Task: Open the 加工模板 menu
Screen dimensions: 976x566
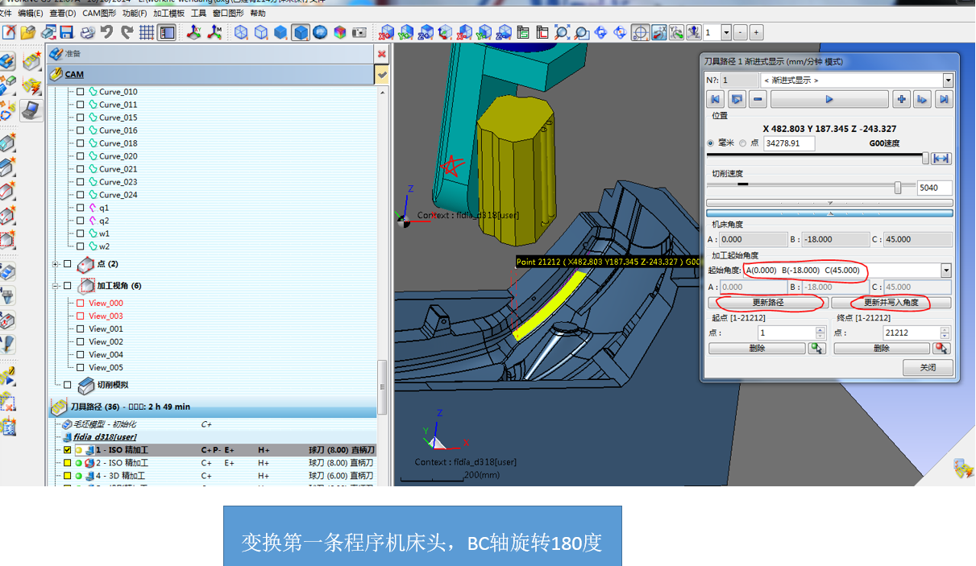Action: (168, 14)
